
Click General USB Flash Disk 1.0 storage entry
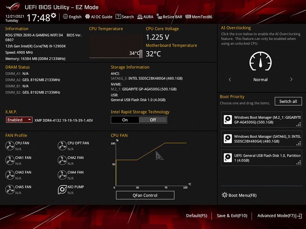(138, 100)
